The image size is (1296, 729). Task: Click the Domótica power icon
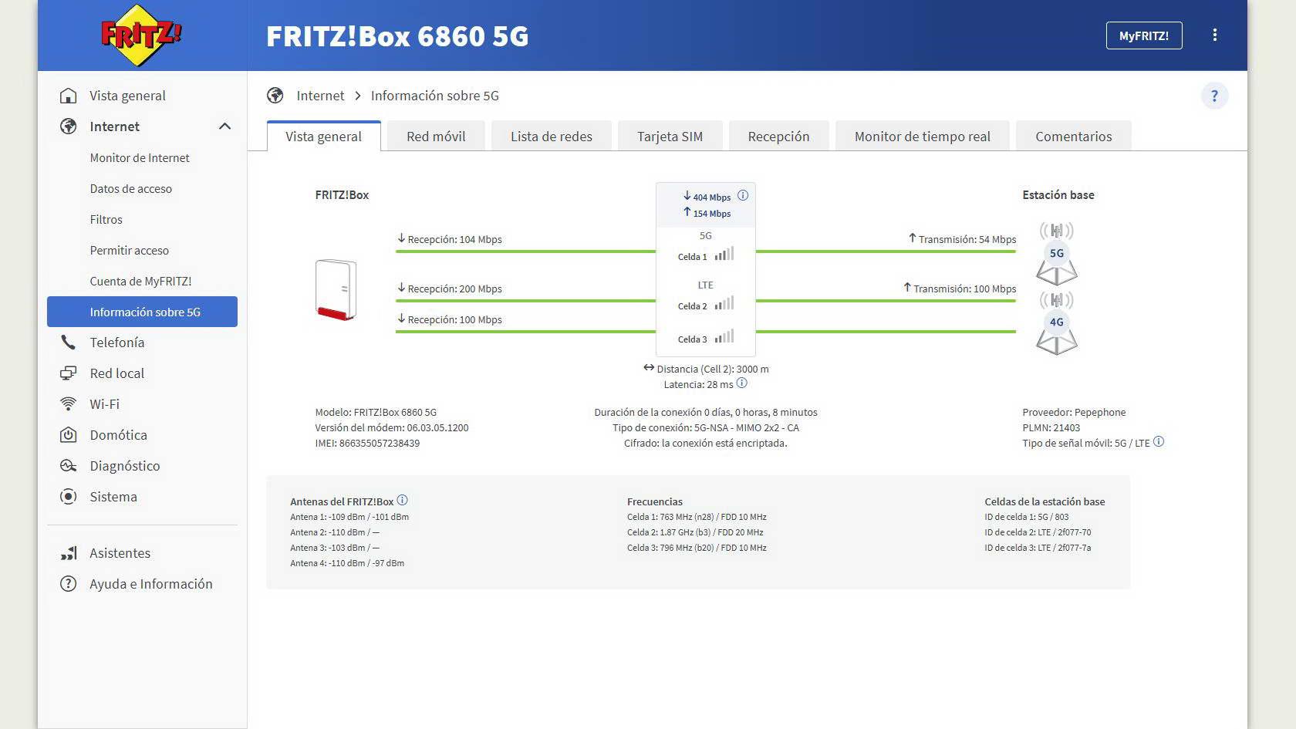click(69, 435)
